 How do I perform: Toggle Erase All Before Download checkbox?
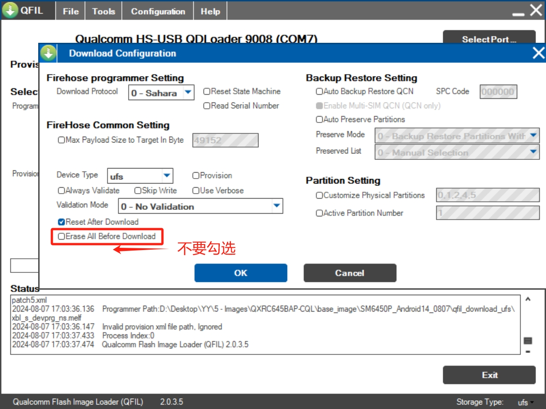[61, 236]
